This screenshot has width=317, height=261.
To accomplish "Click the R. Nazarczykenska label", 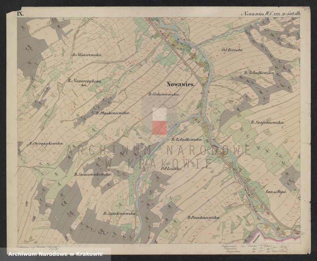I will 84,83.
